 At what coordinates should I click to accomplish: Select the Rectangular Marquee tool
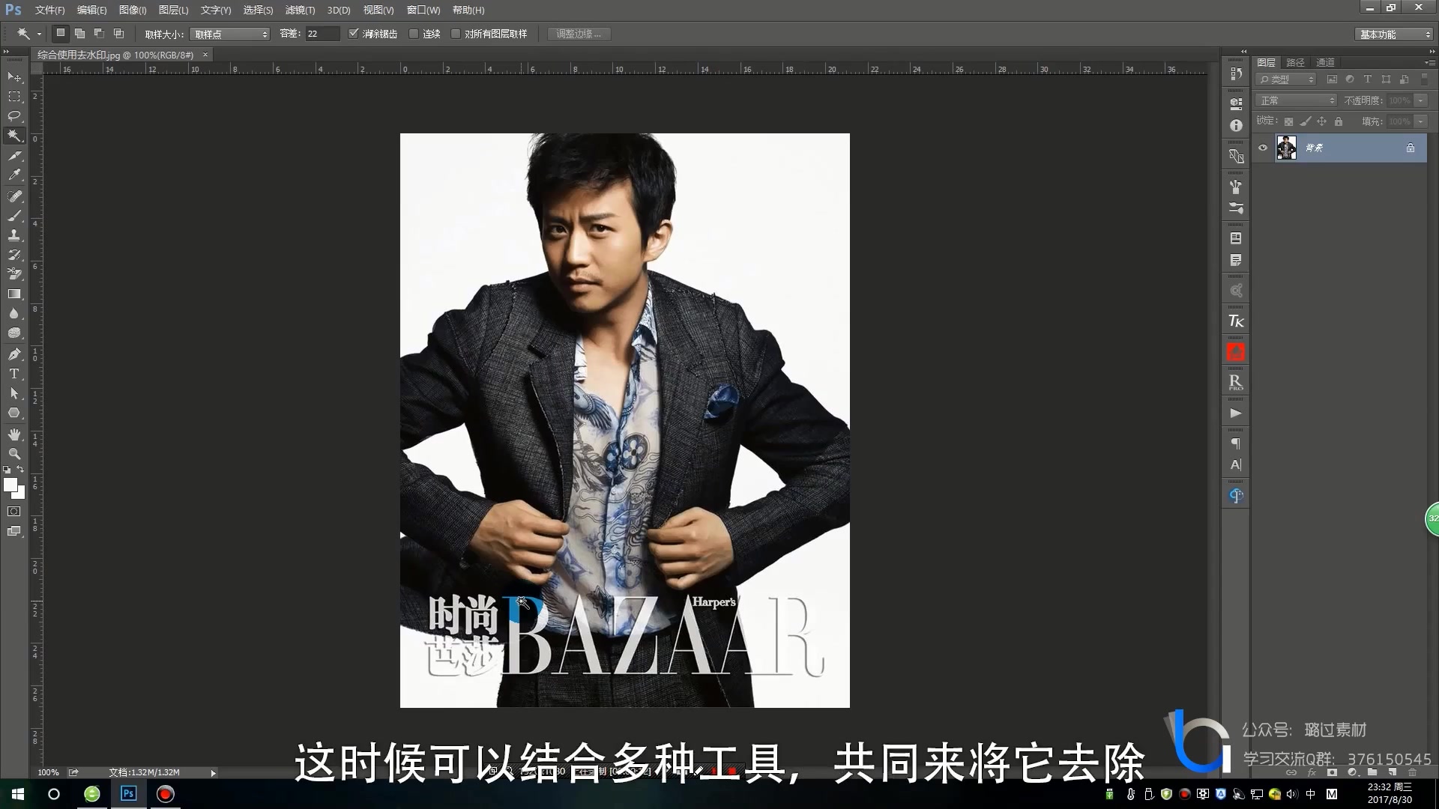coord(14,97)
